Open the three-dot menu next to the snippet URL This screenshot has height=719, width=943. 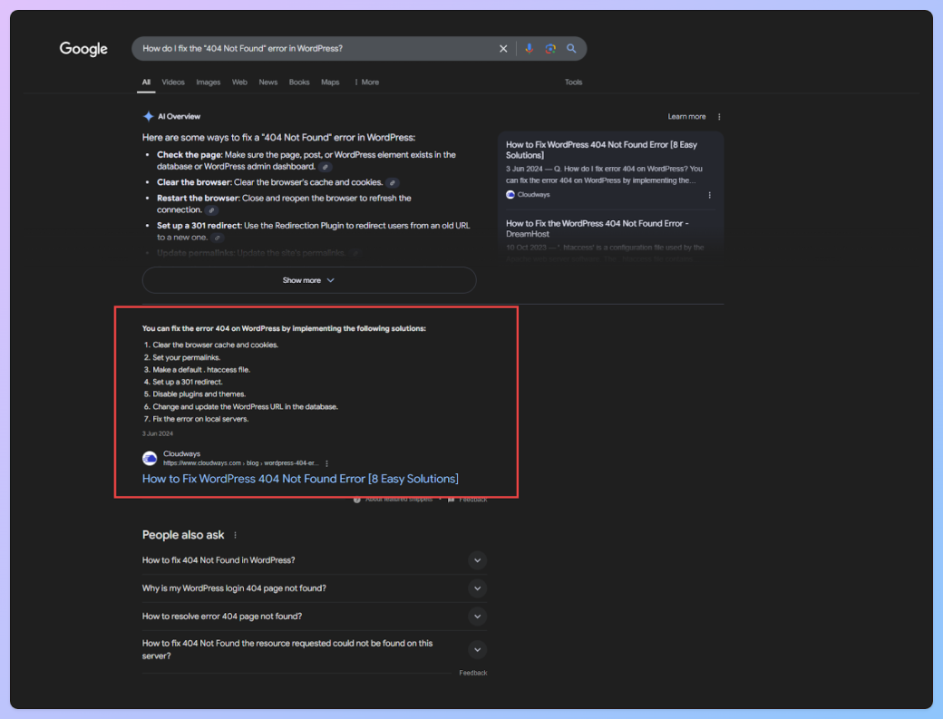[x=326, y=462]
